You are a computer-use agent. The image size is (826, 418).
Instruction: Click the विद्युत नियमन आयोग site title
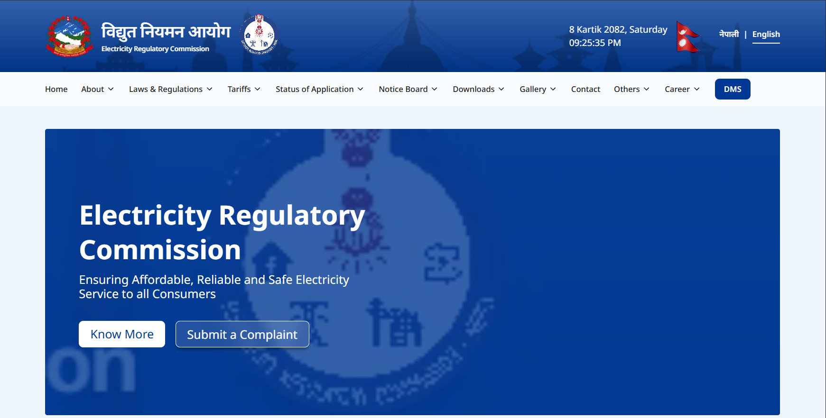tap(166, 32)
